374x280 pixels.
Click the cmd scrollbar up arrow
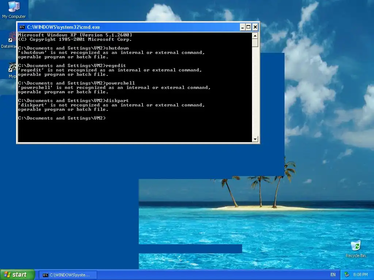(x=255, y=36)
